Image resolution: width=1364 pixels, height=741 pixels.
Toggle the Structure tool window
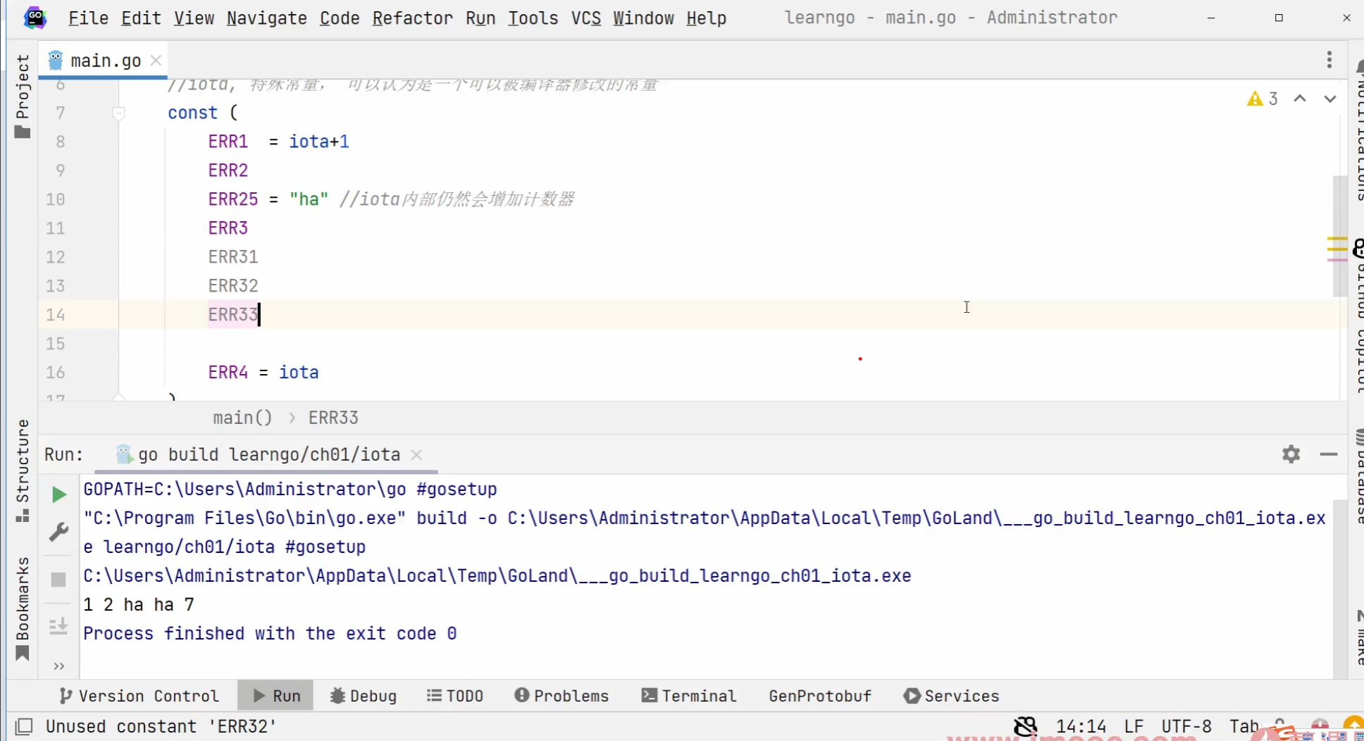(x=23, y=471)
